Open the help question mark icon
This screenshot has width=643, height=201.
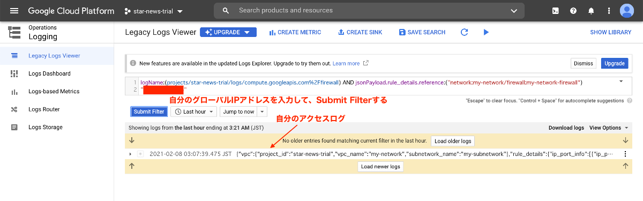[x=573, y=11]
